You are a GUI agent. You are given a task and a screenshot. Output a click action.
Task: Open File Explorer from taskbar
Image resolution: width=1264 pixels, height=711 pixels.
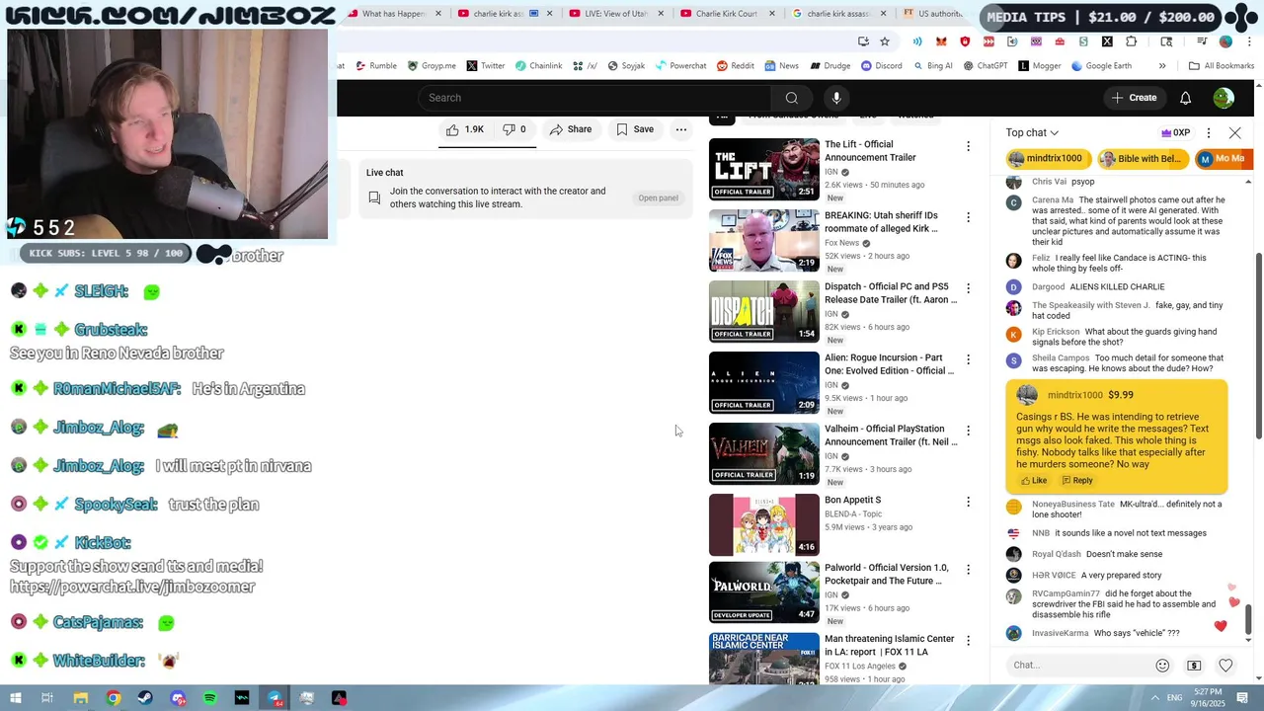coord(81,698)
